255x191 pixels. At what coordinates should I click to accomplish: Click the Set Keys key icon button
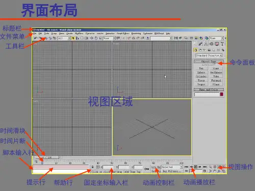(x=147, y=169)
